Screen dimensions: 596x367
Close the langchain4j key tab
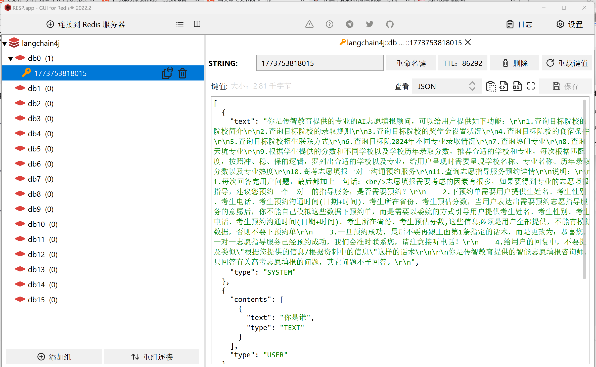(x=468, y=43)
